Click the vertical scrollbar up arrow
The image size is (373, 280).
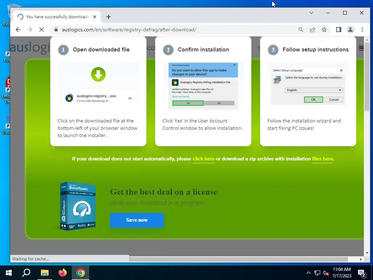(x=367, y=40)
